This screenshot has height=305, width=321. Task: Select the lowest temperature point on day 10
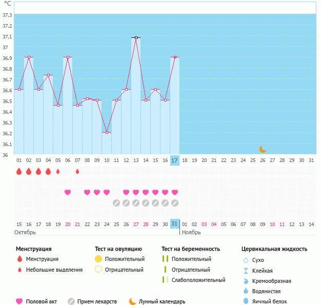(107, 132)
